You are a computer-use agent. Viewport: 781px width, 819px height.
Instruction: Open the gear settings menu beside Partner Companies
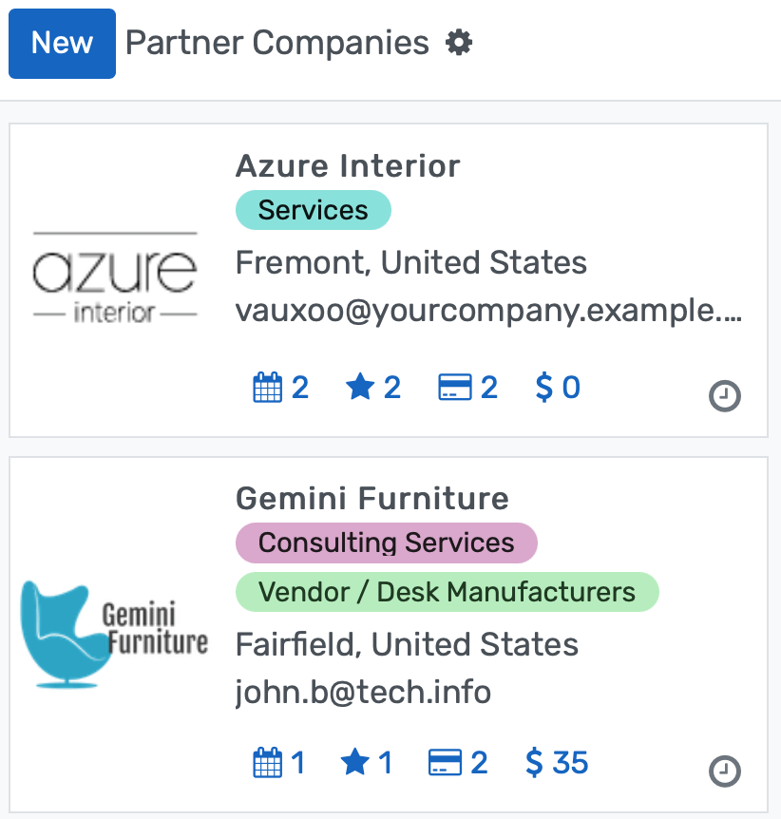pos(458,43)
